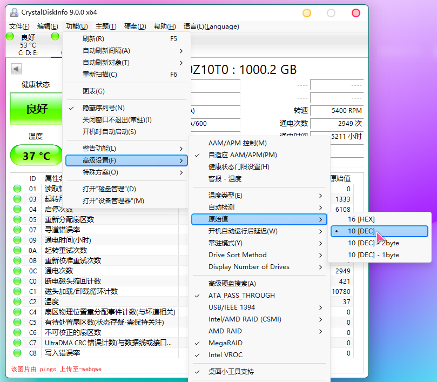Open AAM/APM 控制(M)
Viewport: 437px width, 382px height.
tap(259, 143)
